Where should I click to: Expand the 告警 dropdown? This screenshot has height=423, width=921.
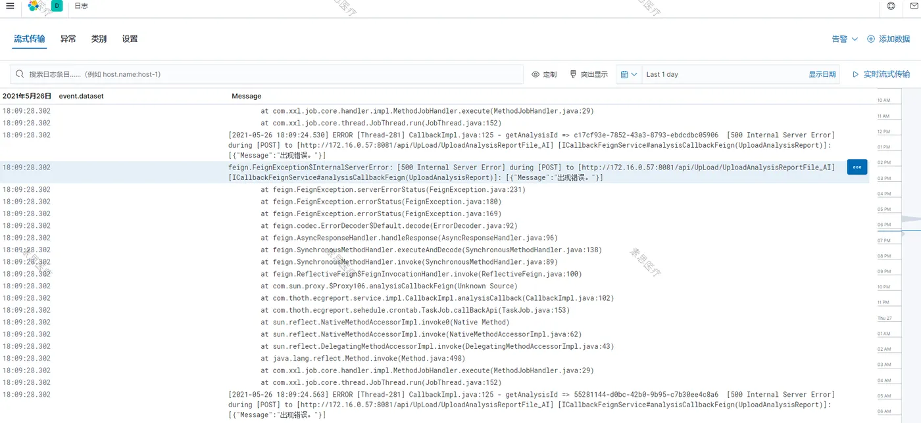[845, 39]
